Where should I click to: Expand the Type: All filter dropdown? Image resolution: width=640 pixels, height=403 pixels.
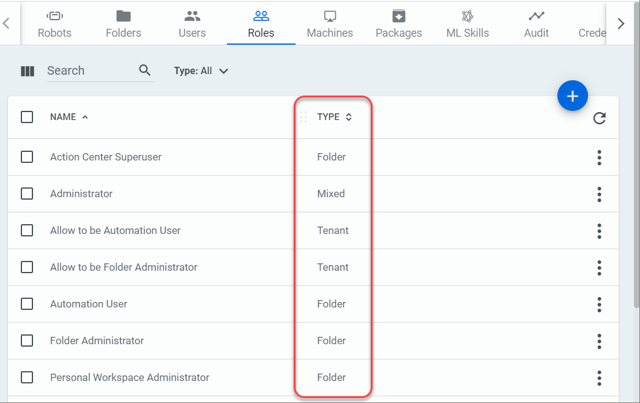(201, 71)
